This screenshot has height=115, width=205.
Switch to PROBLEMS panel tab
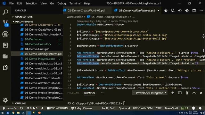click(73, 93)
